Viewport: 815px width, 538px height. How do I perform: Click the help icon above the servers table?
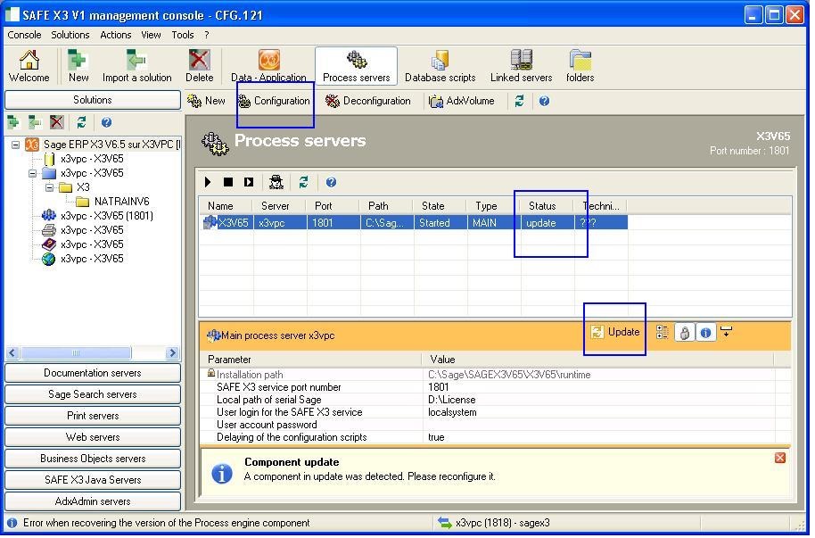tap(331, 182)
